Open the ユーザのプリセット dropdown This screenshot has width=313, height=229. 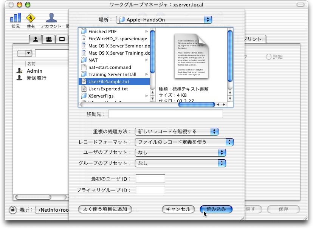point(180,153)
